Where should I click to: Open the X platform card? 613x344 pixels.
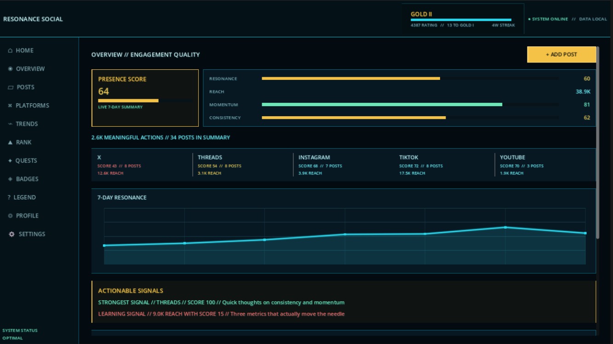142,165
